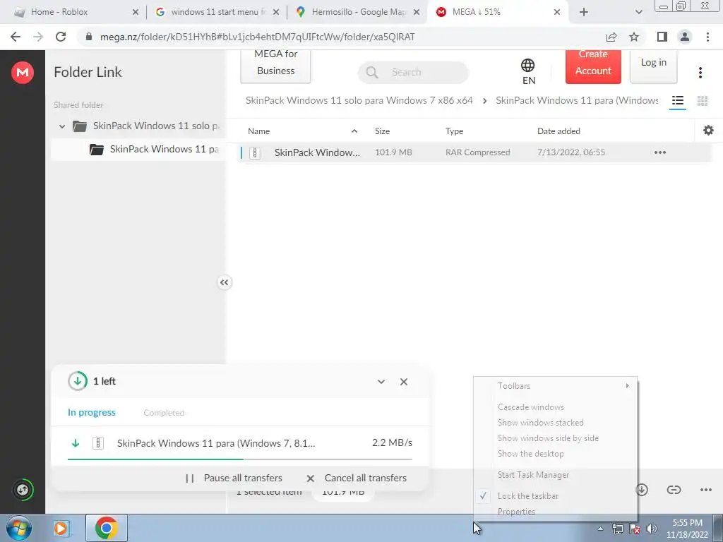This screenshot has height=542, width=723.
Task: Select the In progress transfers tab
Action: (92, 412)
